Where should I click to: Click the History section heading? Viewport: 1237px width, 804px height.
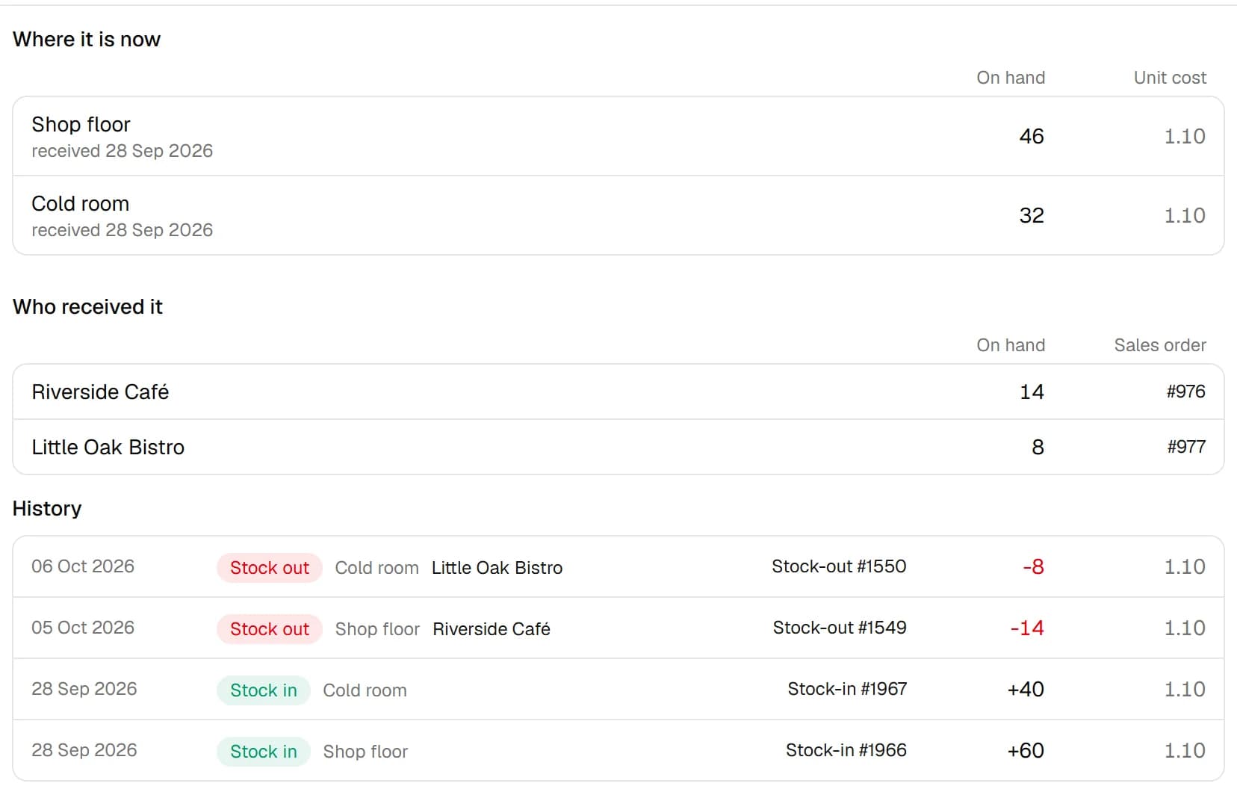coord(47,508)
